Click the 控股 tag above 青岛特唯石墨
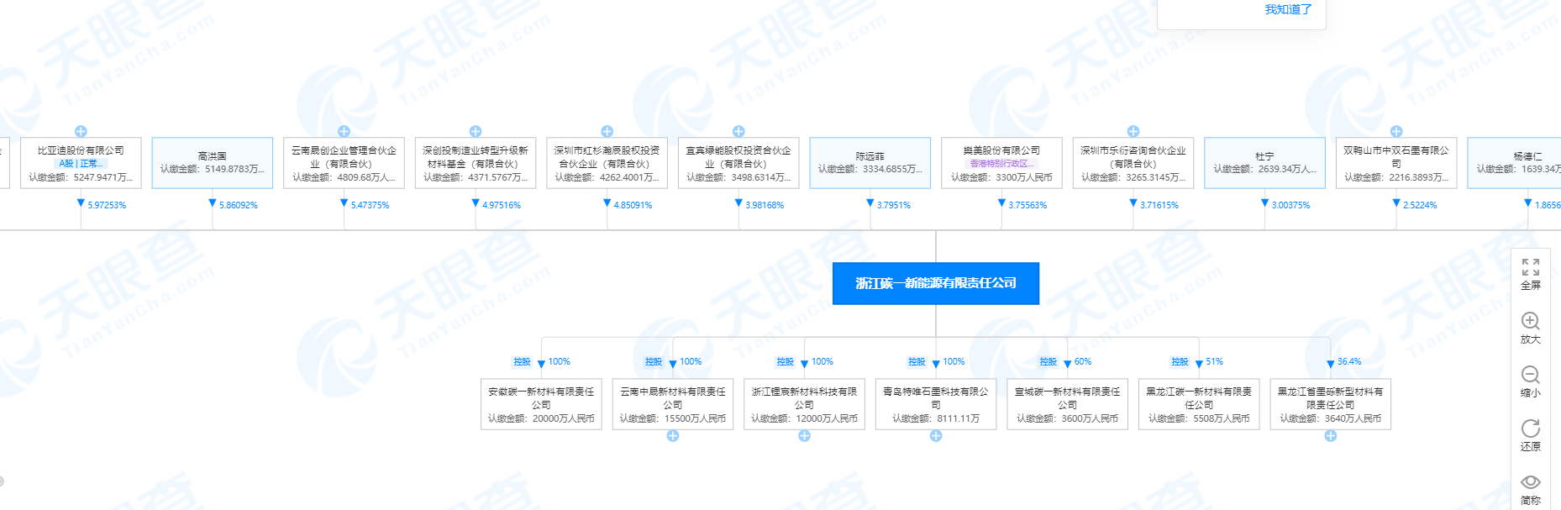 (x=917, y=362)
